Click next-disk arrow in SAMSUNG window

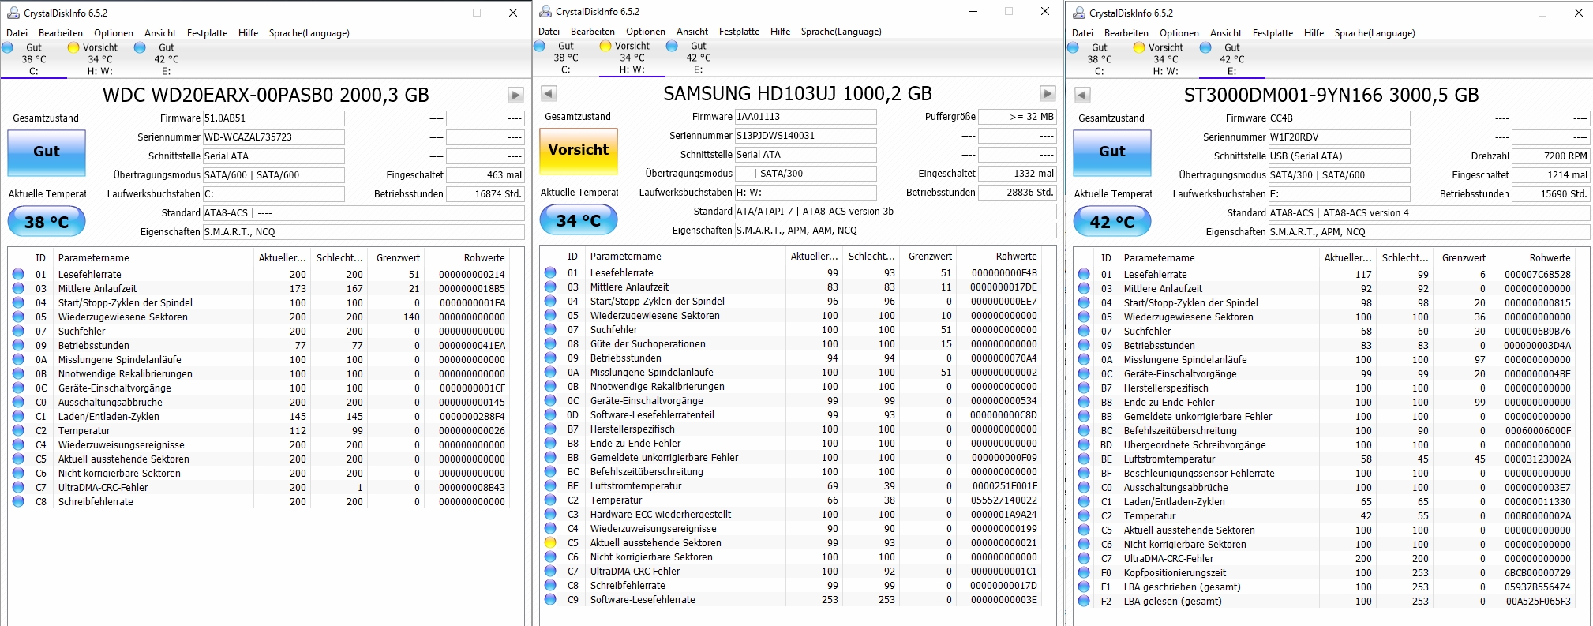click(x=1048, y=93)
